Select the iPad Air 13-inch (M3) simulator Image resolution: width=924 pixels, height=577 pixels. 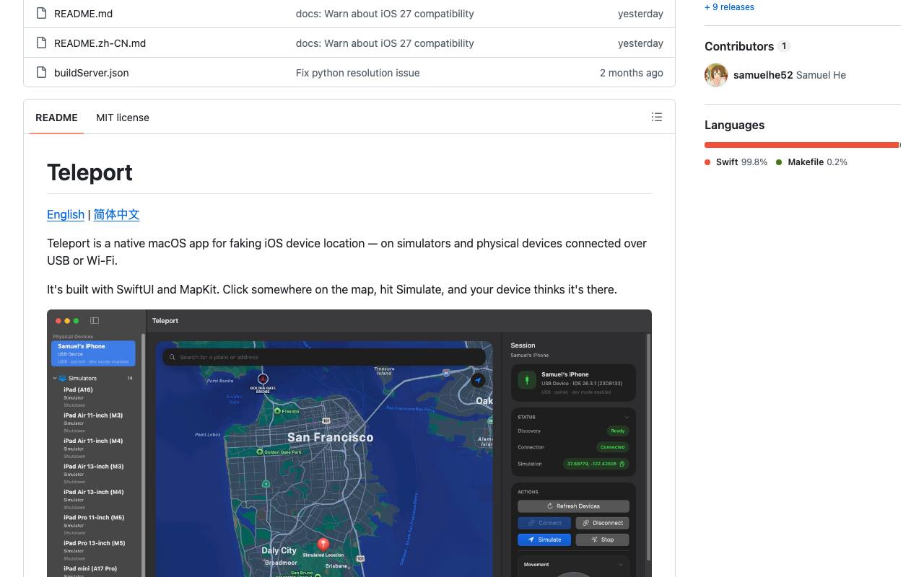pos(93,473)
